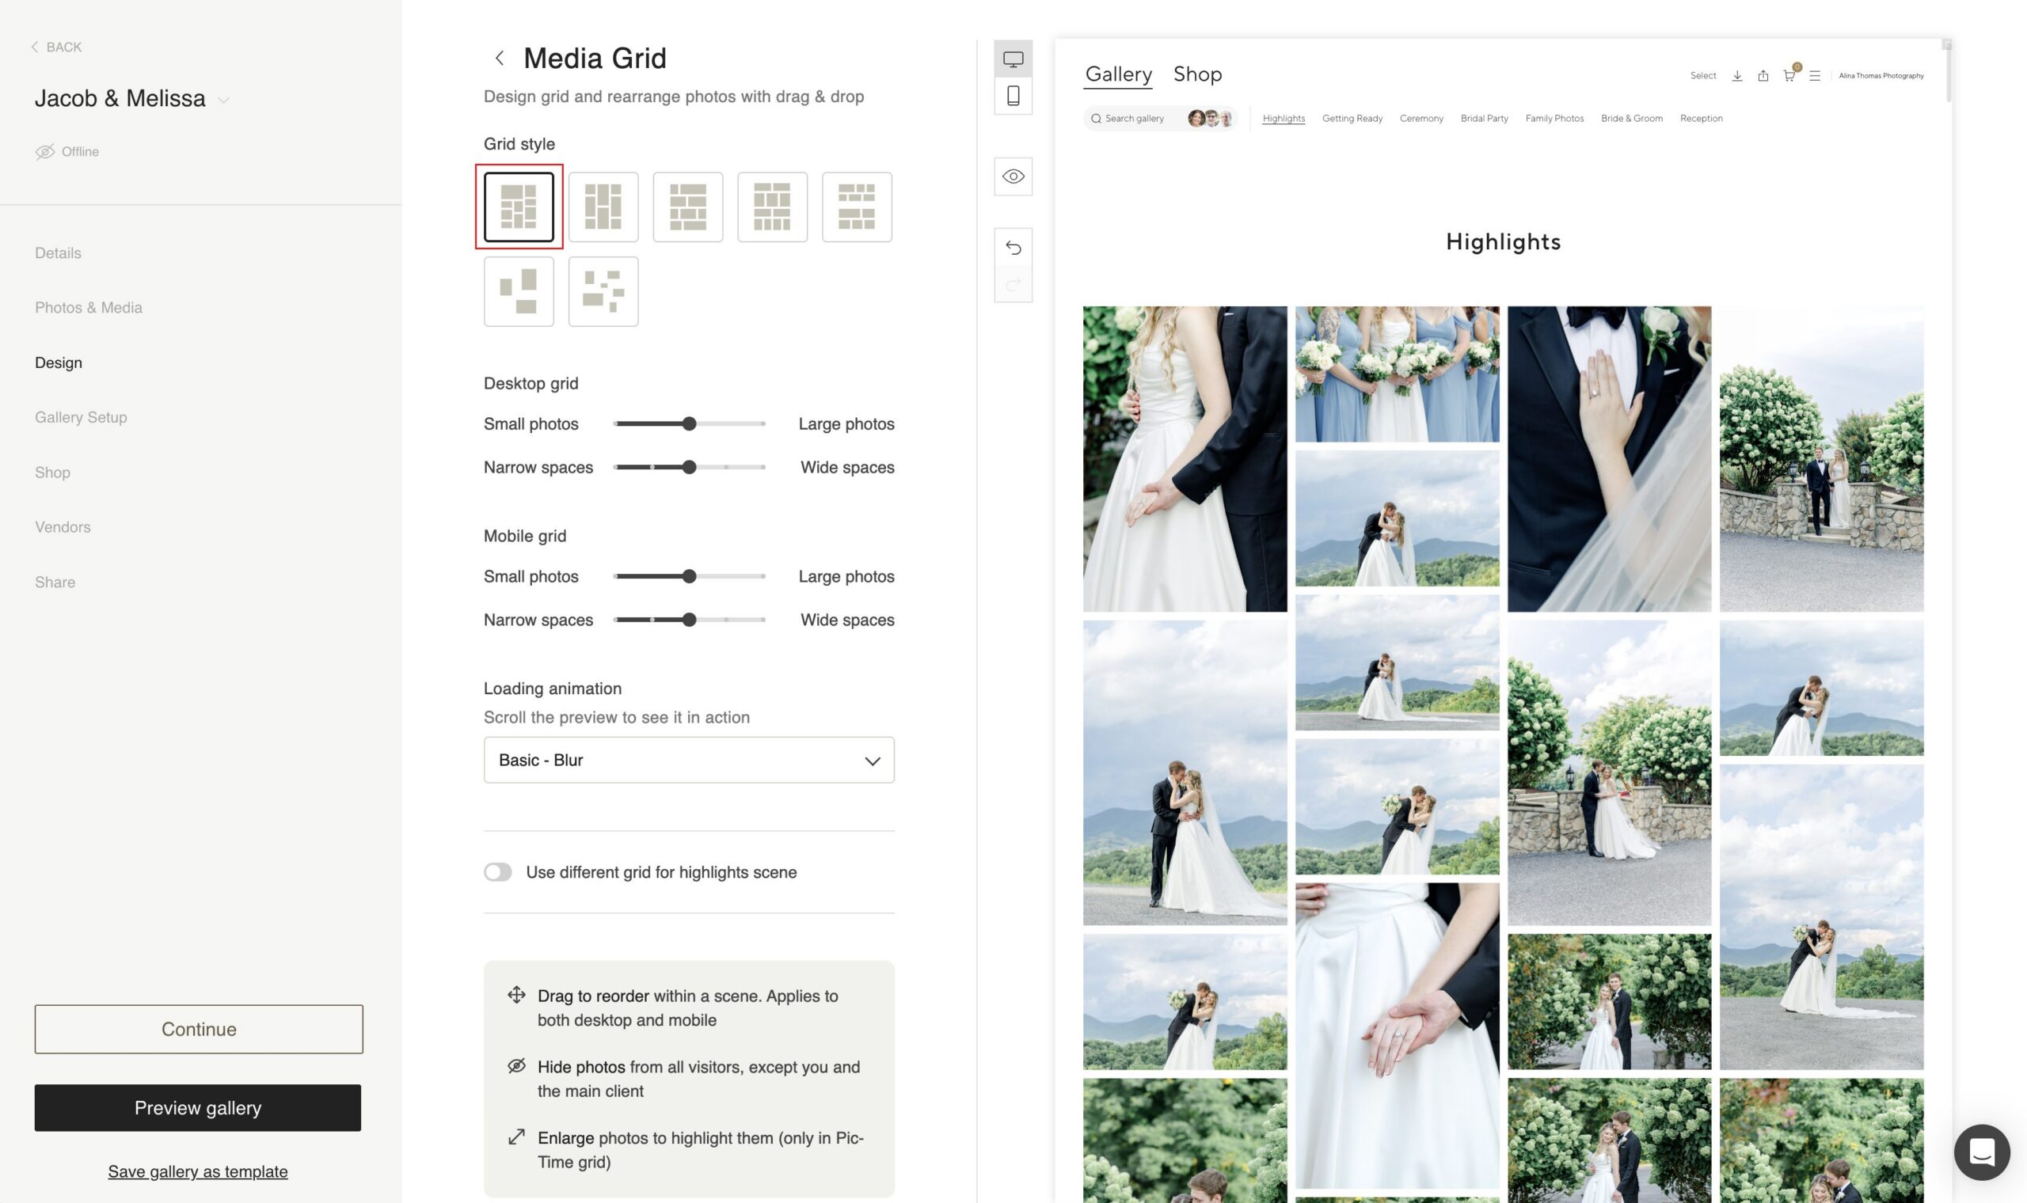Click Select in gallery preview header
The height and width of the screenshot is (1203, 2027).
[x=1702, y=75]
